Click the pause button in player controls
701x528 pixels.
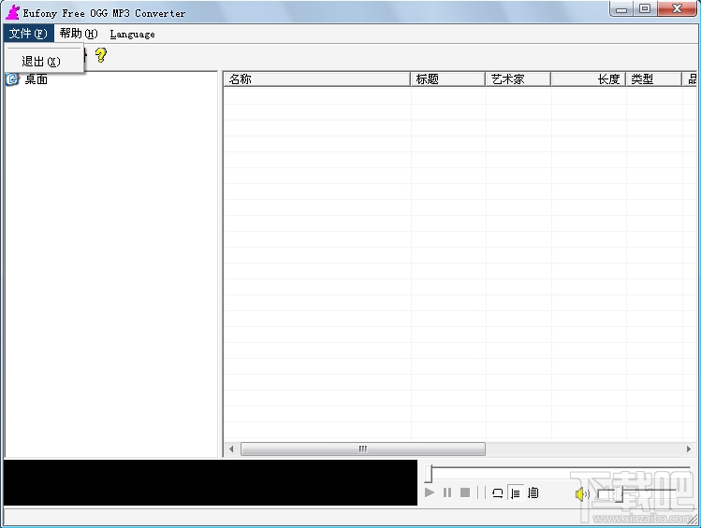(447, 492)
